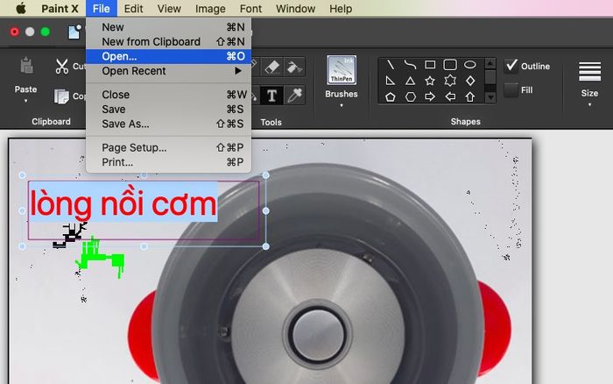The image size is (613, 384).
Task: Click the Size line-thickness icon
Action: (589, 71)
